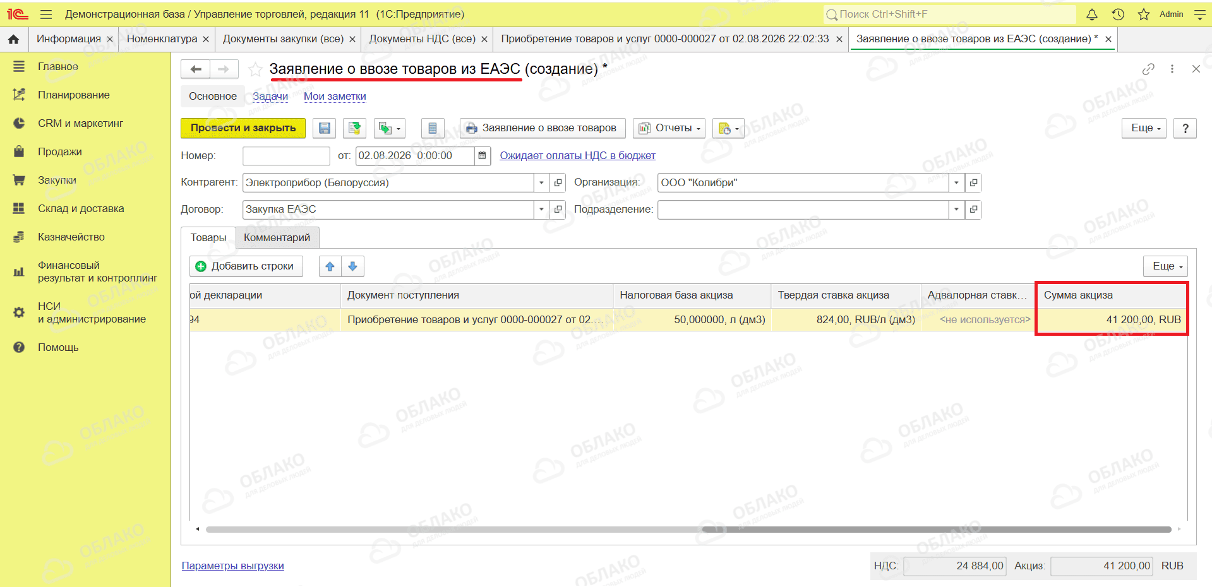Expand the Контрагент dropdown arrow
The width and height of the screenshot is (1212, 587).
[541, 183]
